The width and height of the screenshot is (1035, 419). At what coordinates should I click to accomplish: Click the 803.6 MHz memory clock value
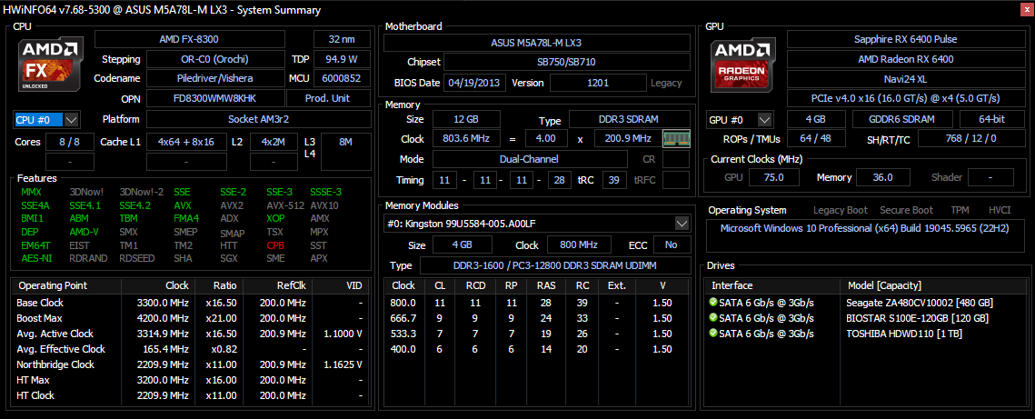point(466,139)
